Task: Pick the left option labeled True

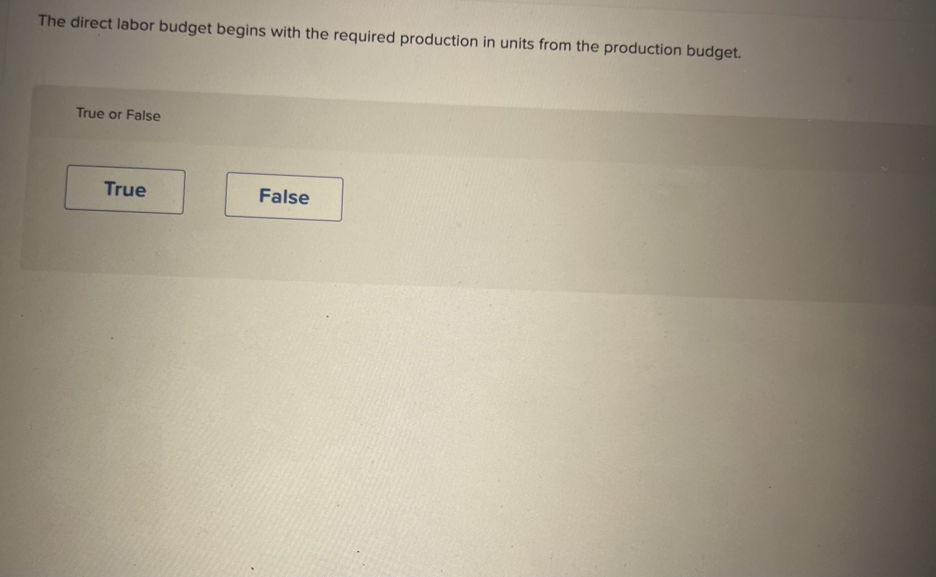Action: click(x=125, y=190)
